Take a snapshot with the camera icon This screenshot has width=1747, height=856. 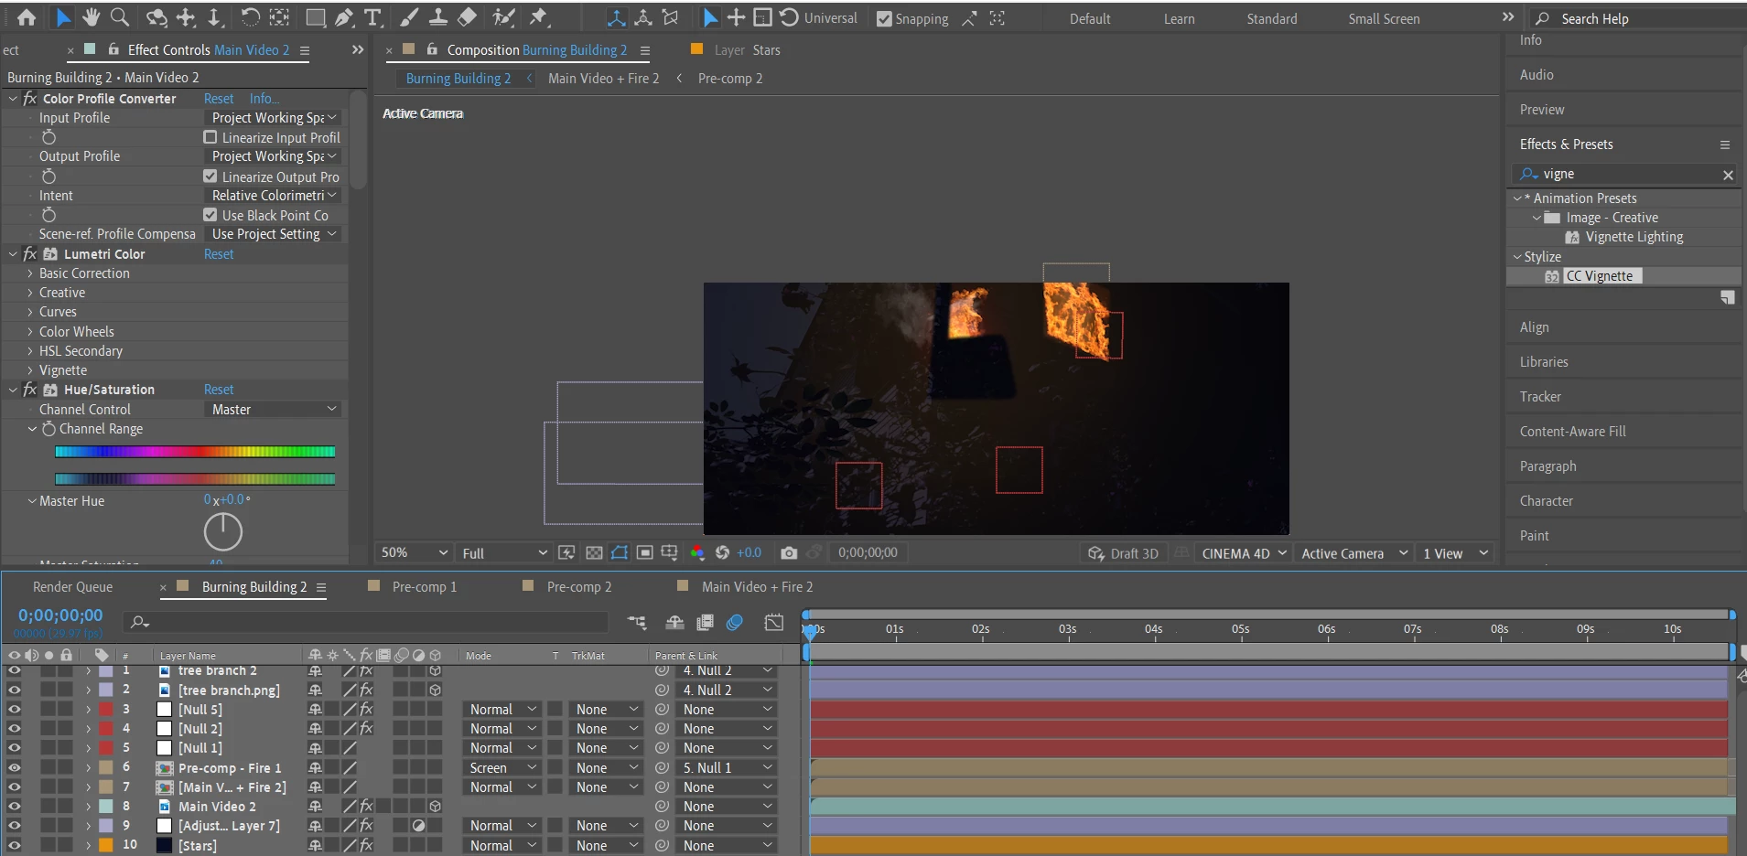pos(789,552)
